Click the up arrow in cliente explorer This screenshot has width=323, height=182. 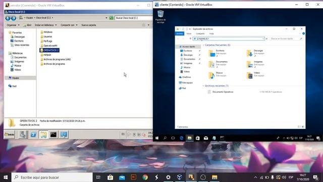point(190,38)
